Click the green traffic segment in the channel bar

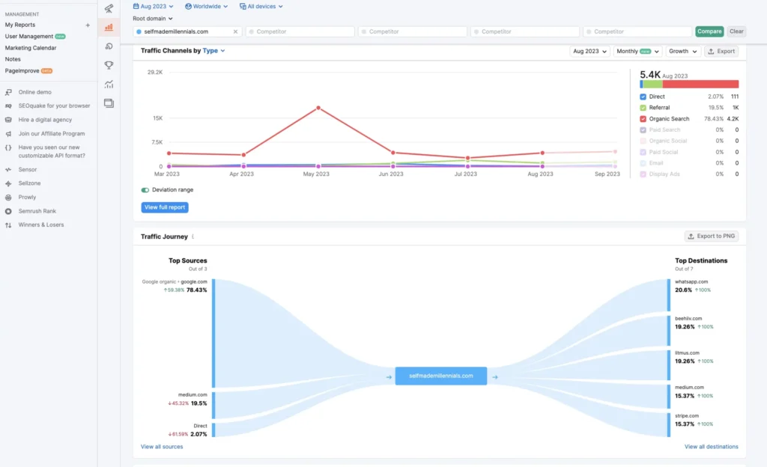[x=652, y=84]
